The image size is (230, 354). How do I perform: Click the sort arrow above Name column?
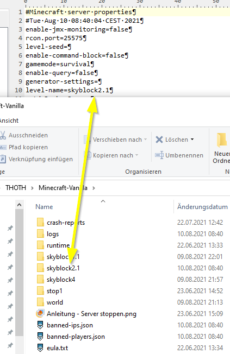[103, 201]
